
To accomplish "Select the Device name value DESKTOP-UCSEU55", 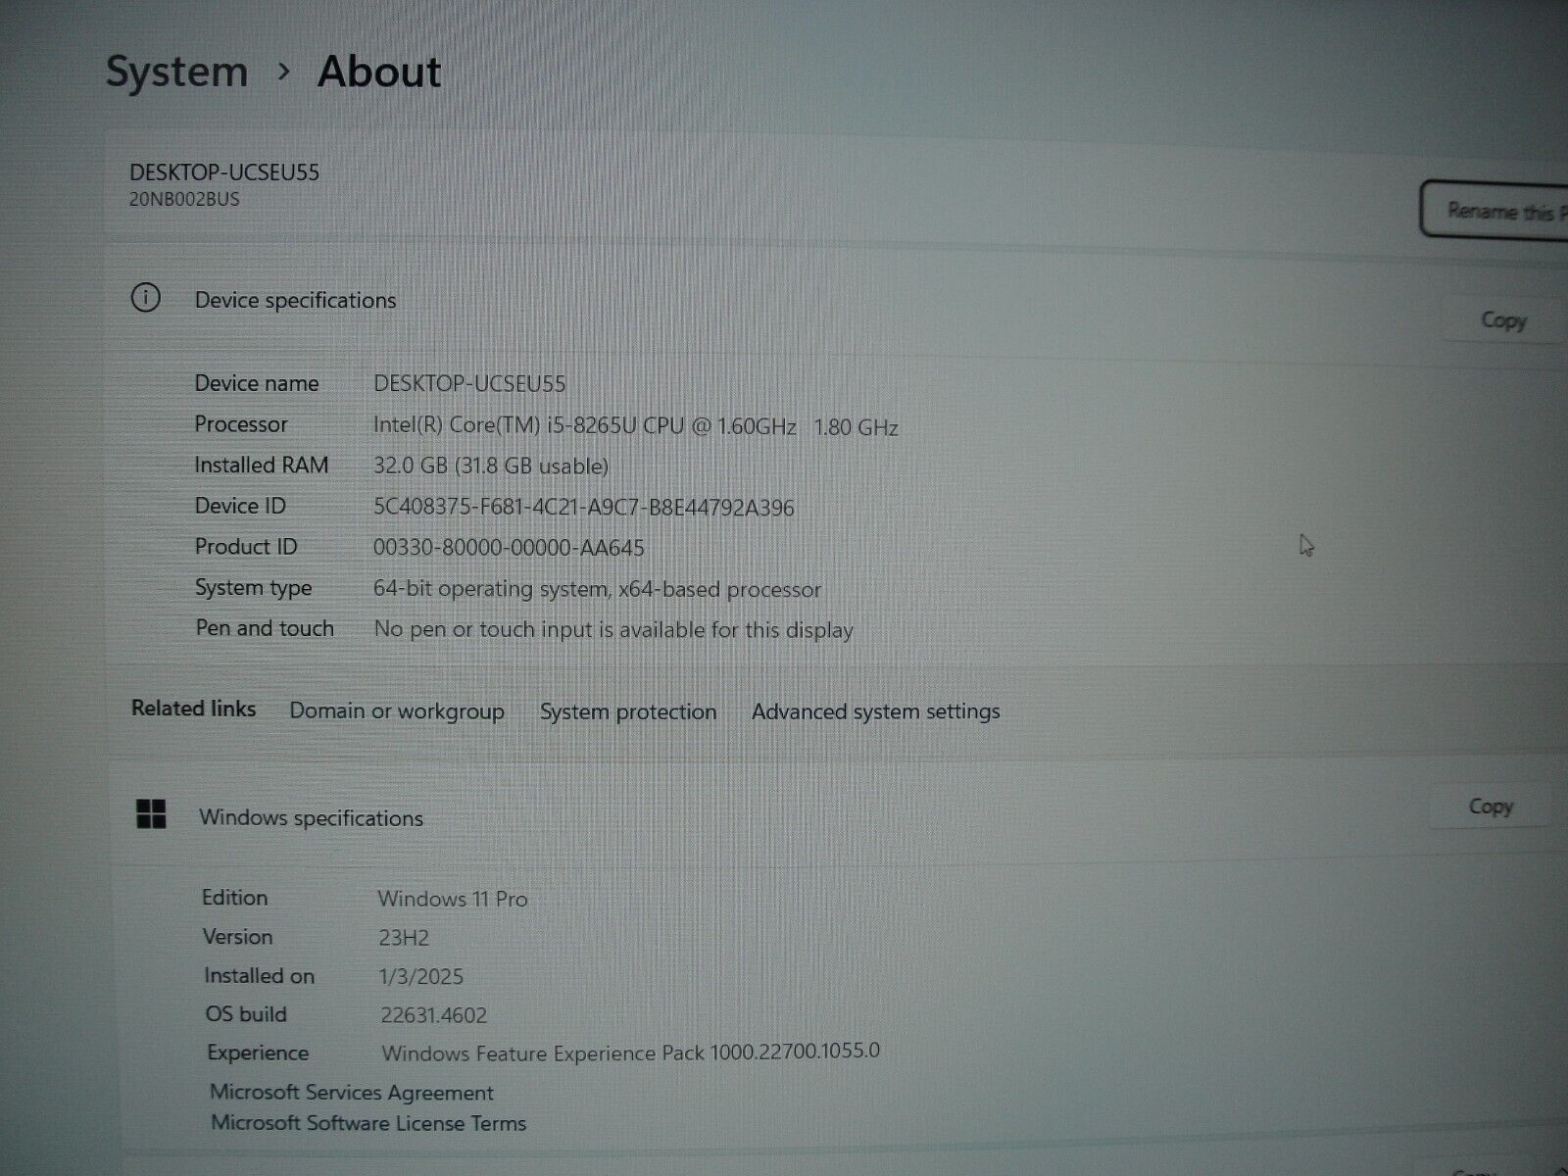I will (469, 383).
